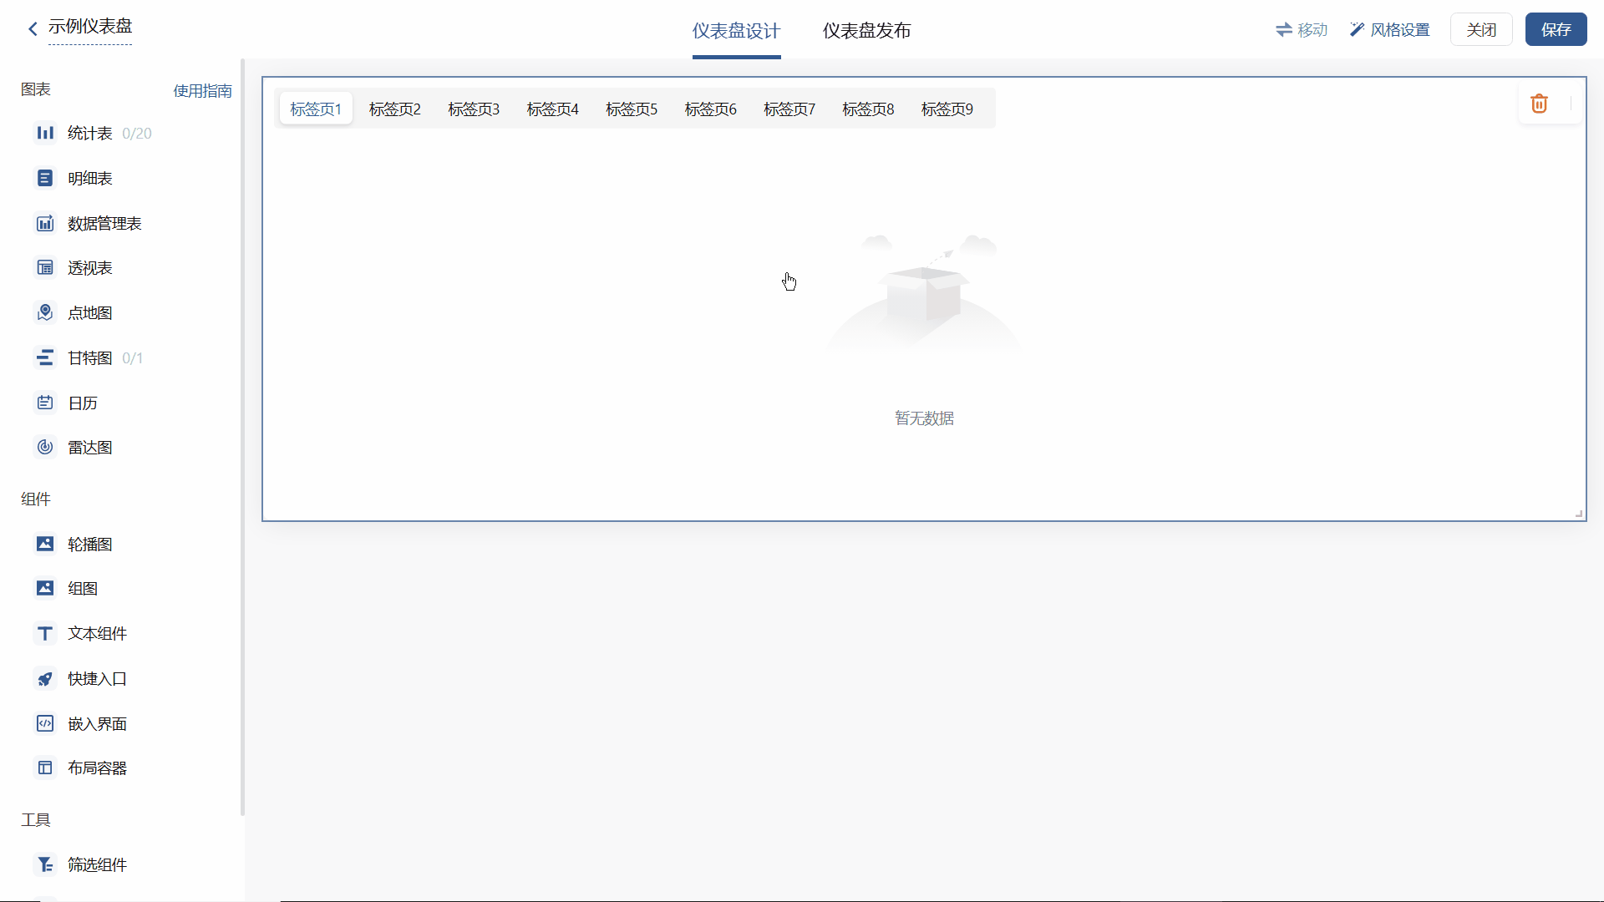Delete the tab container with the trash icon

click(x=1539, y=104)
